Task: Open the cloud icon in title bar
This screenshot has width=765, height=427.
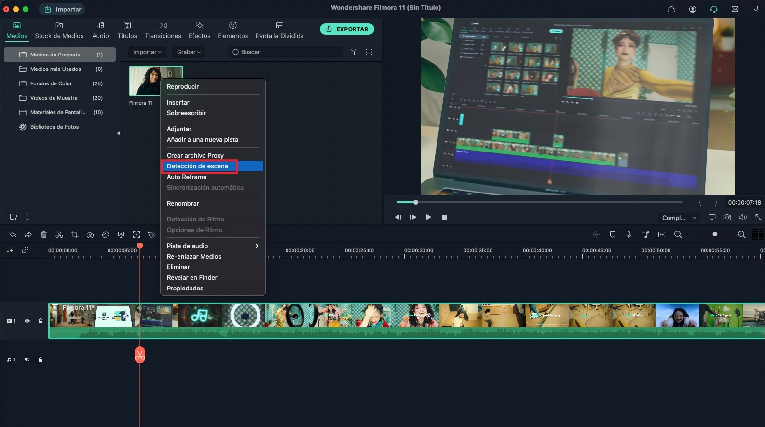Action: click(671, 9)
